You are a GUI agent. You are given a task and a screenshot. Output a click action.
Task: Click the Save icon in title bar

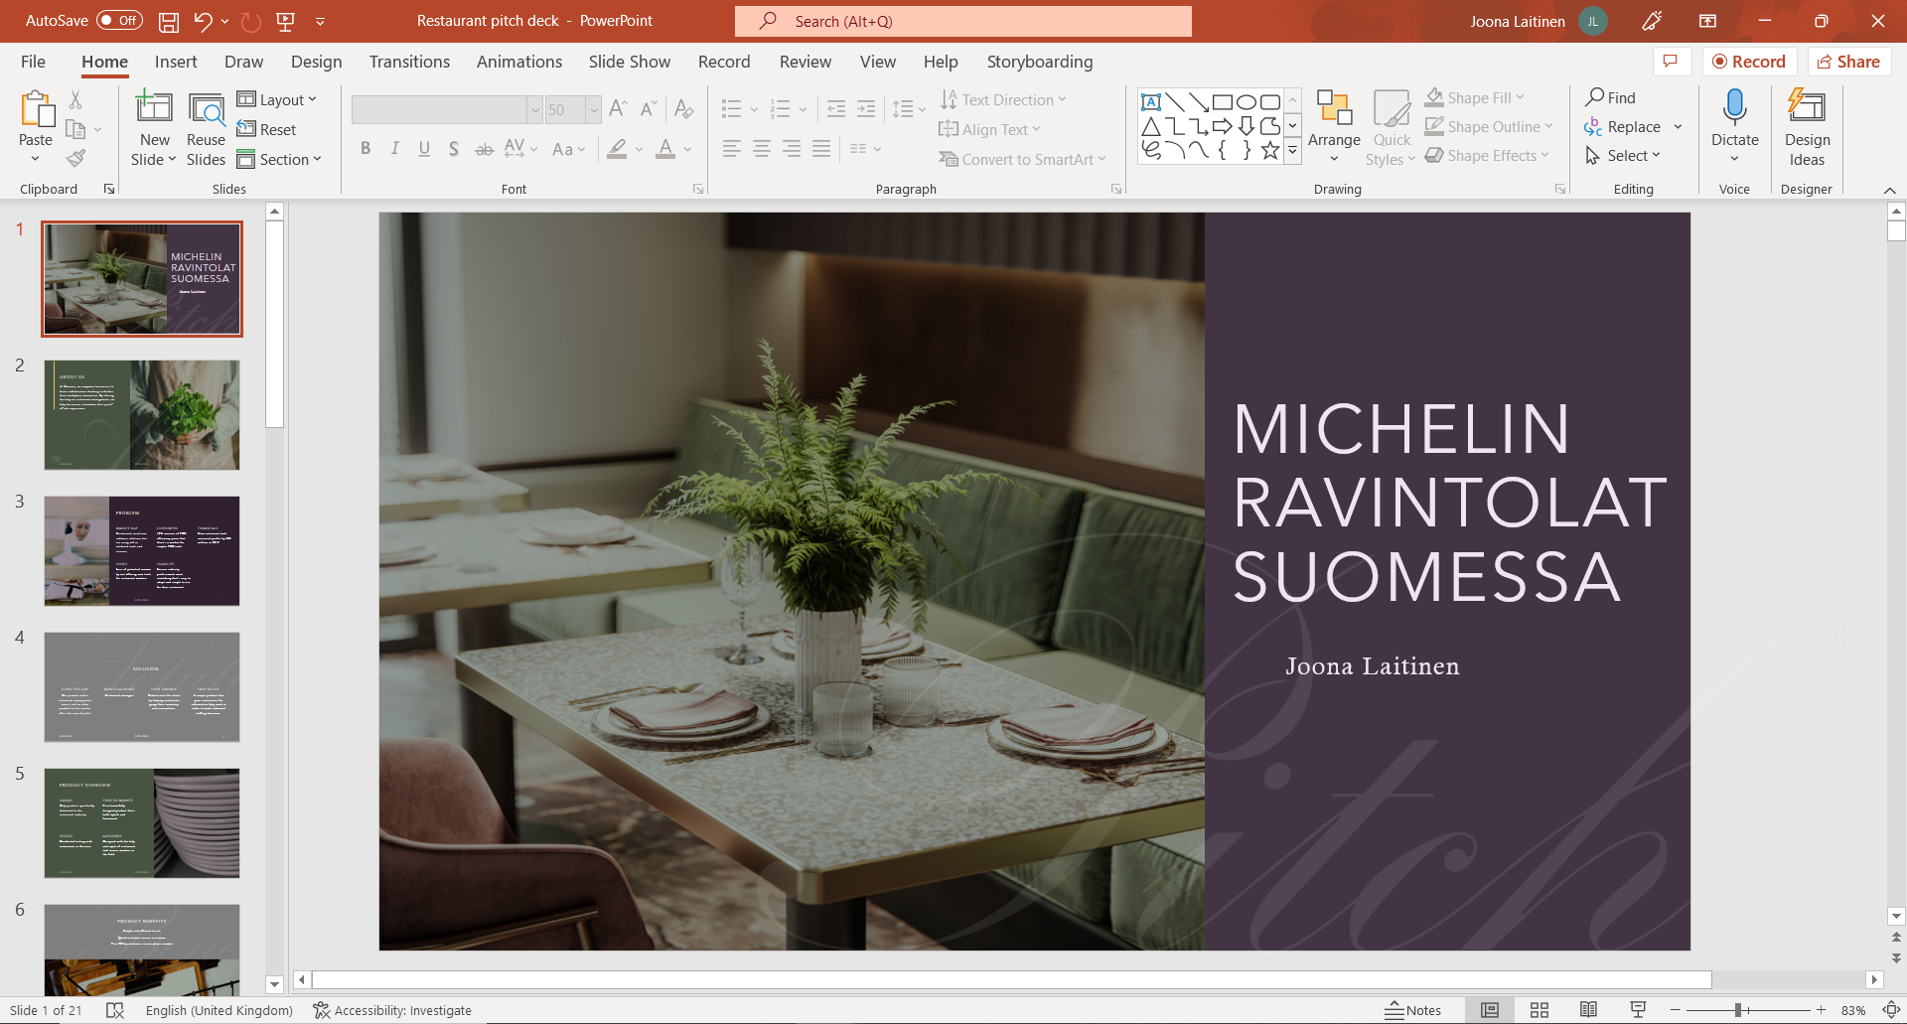pos(169,21)
